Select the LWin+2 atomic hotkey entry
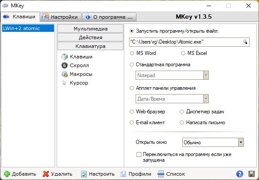Screen dimensions: 259x180 [x=28, y=28]
